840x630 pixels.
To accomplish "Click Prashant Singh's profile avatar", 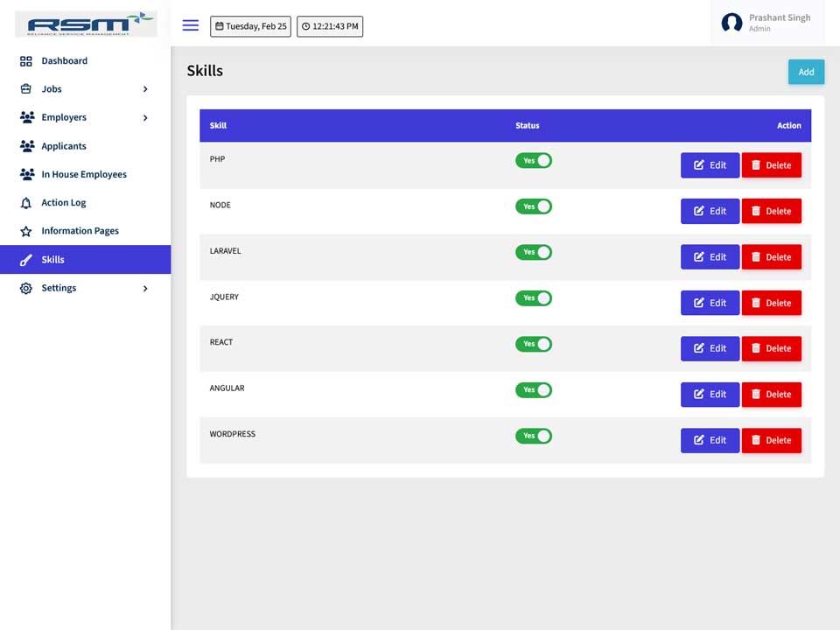I will pos(731,23).
